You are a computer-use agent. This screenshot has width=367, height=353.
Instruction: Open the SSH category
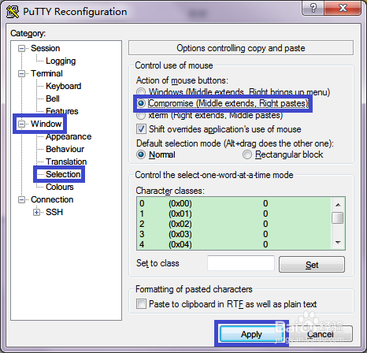[x=54, y=212]
